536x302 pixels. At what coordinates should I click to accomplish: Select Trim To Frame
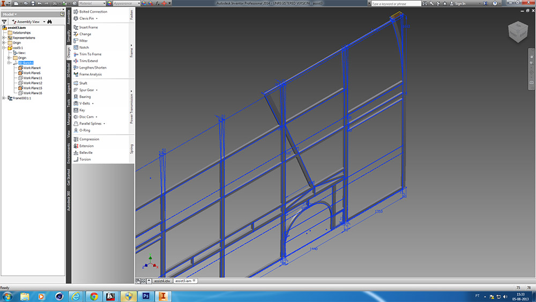pyautogui.click(x=87, y=54)
